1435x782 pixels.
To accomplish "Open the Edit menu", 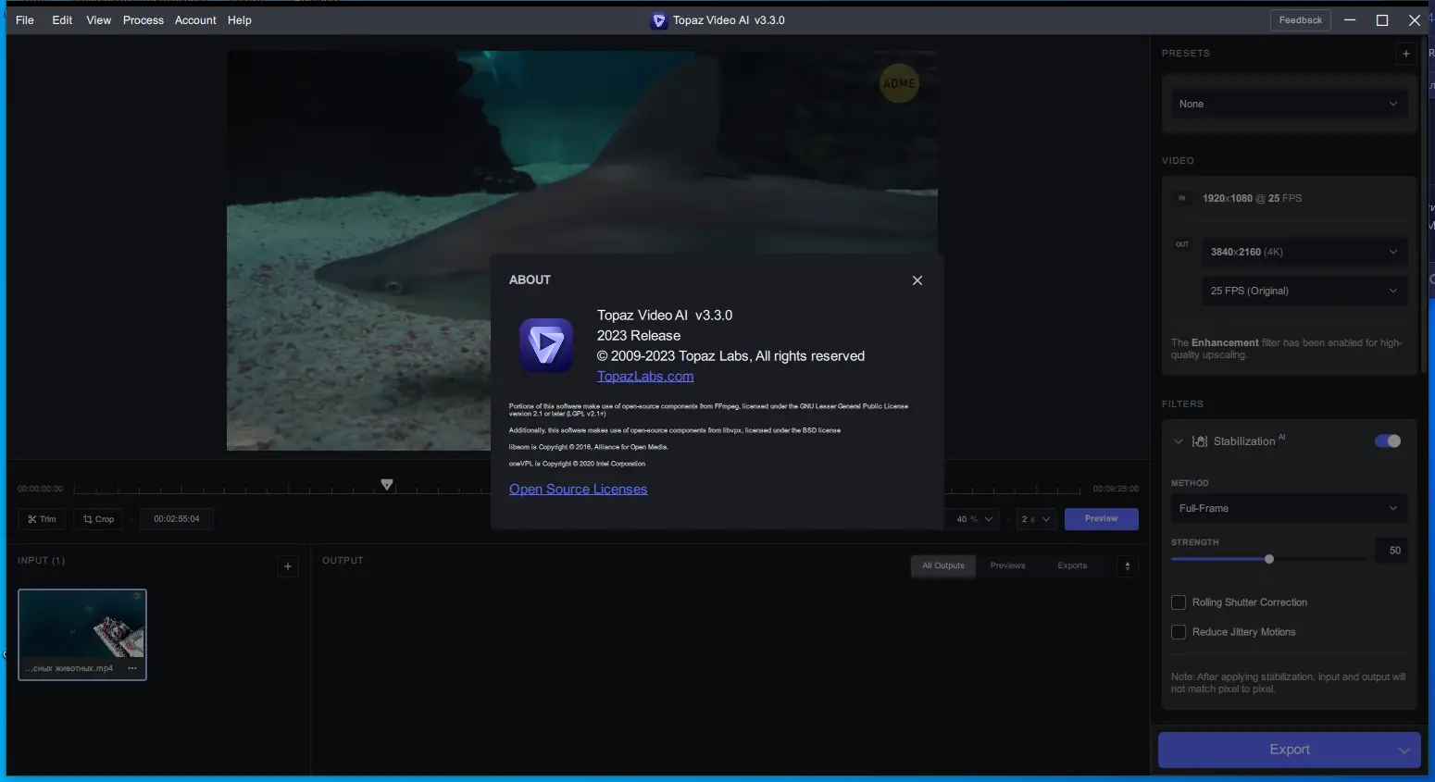I will [x=62, y=20].
